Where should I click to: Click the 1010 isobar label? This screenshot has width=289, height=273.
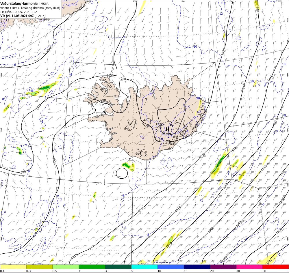pyautogui.click(x=238, y=224)
